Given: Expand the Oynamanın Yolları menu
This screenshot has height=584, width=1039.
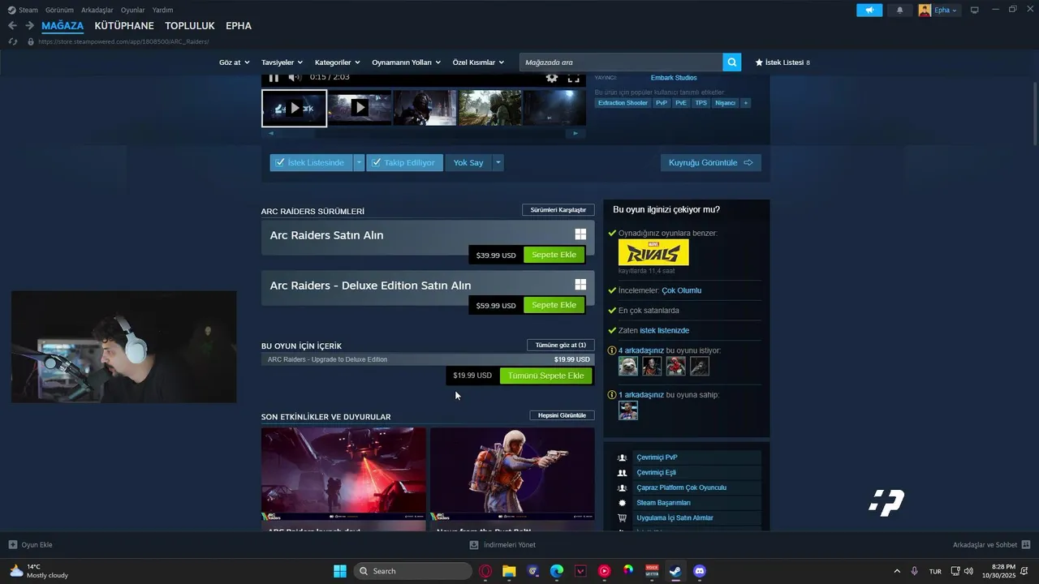Looking at the screenshot, I should click(406, 62).
